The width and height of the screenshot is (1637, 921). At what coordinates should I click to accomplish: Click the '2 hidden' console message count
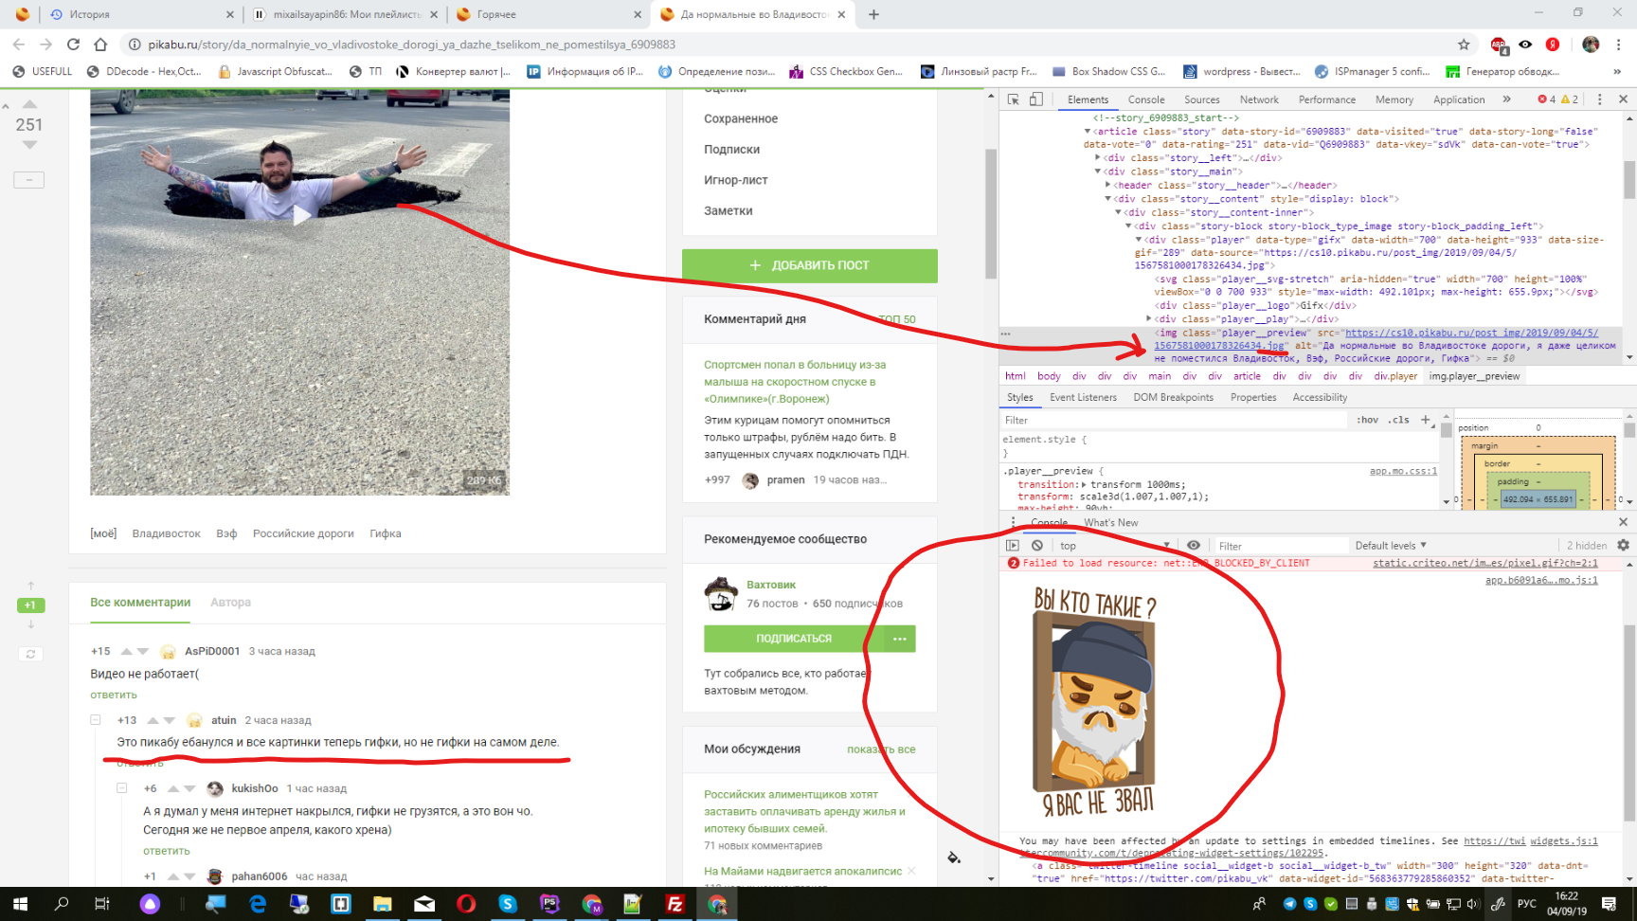coord(1587,546)
